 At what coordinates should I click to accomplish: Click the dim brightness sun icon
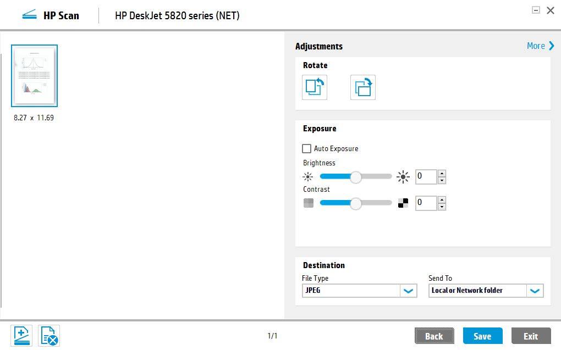(308, 177)
